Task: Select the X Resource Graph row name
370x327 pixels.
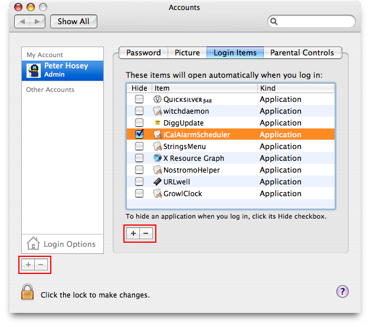Action: click(x=194, y=158)
